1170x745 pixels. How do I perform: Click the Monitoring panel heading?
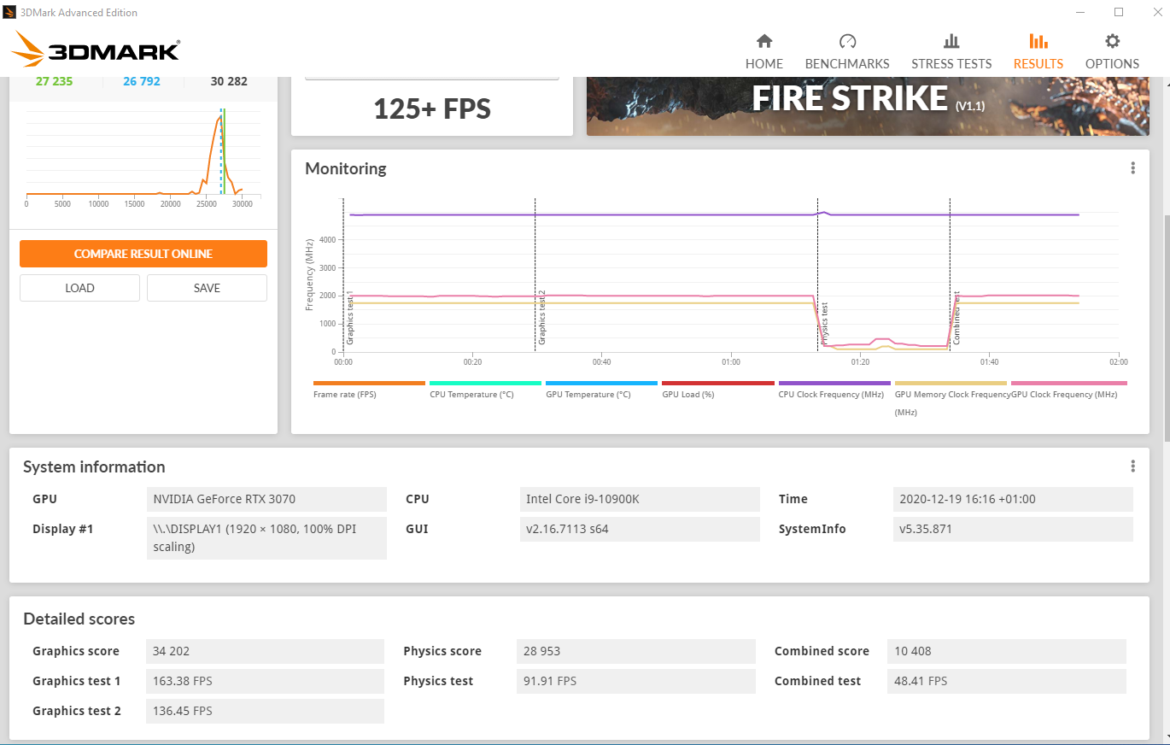[x=346, y=168]
